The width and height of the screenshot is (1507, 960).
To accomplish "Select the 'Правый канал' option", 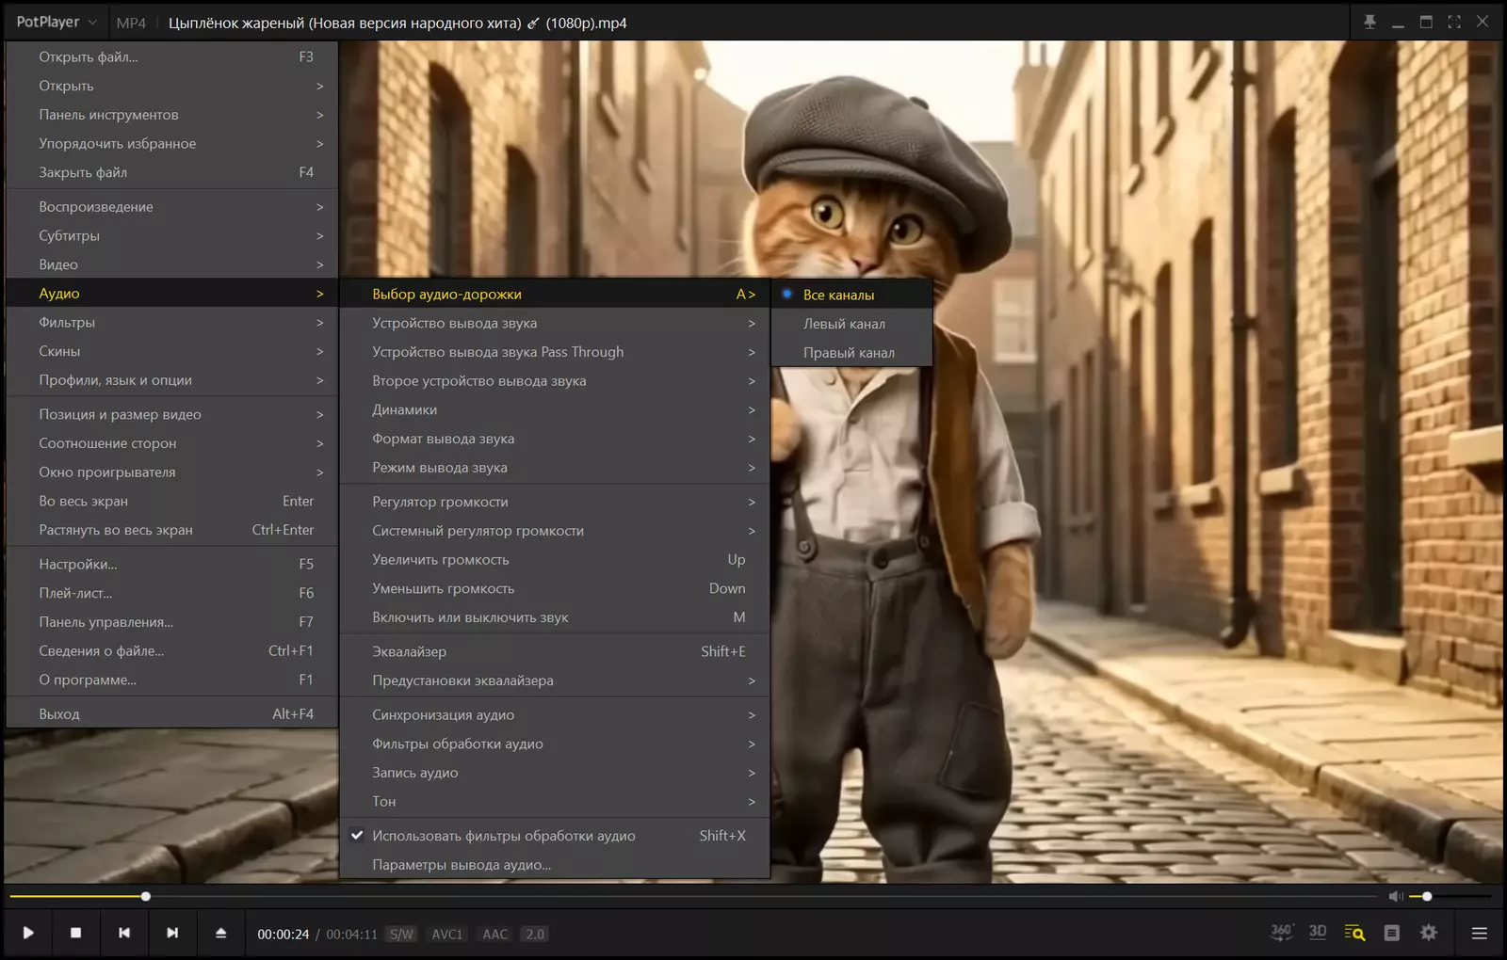I will (852, 353).
